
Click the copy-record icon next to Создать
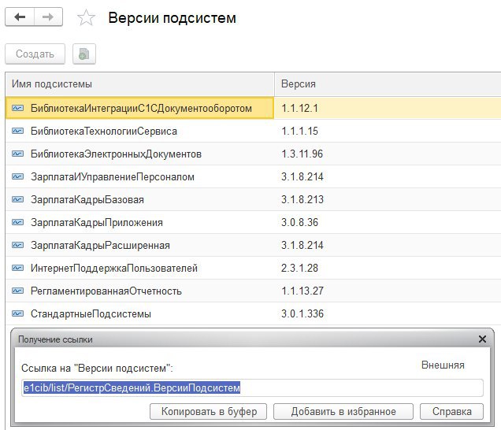(84, 54)
